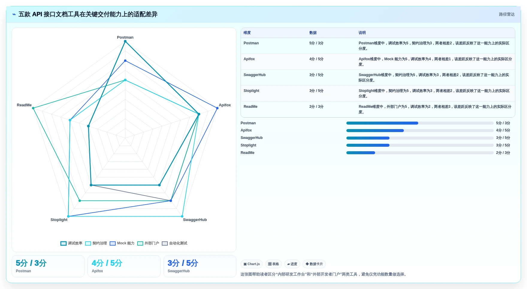The width and height of the screenshot is (527, 289).
Task: Click the ReadMe progress bar
Action: tap(420, 153)
